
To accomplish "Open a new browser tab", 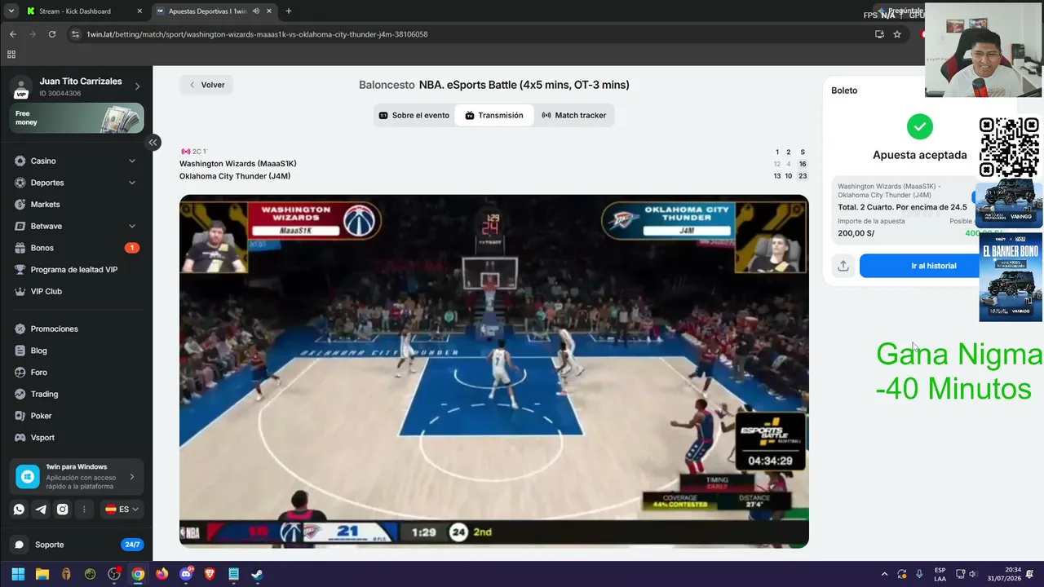I will pos(289,11).
